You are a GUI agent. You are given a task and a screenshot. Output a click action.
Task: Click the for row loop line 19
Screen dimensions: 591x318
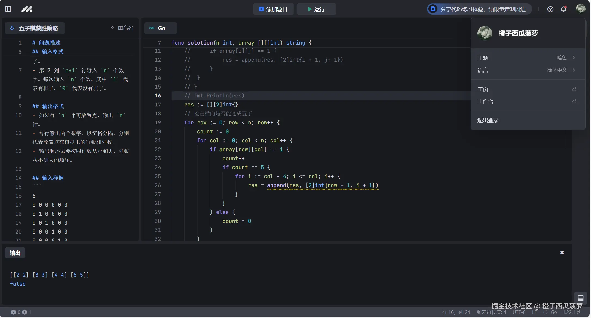pos(232,122)
